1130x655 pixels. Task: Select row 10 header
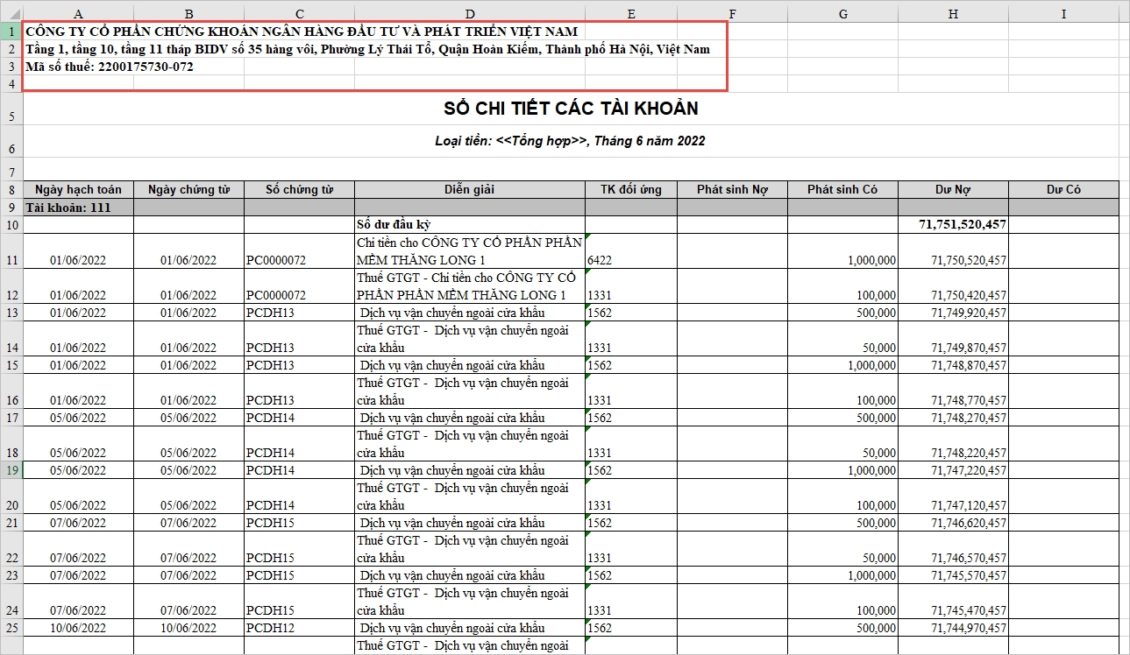click(11, 225)
